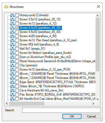The width and height of the screenshot is (105, 123).
Task: Check the Screw 4,5x40 checkbox
Action: tap(17, 32)
